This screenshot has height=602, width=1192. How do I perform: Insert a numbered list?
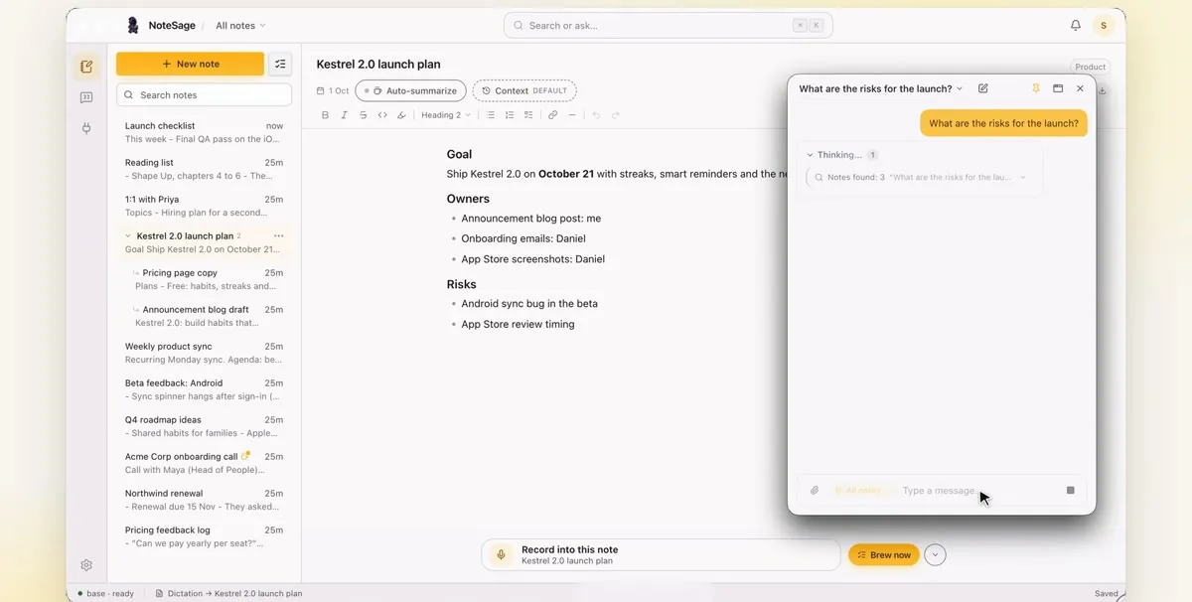(510, 115)
